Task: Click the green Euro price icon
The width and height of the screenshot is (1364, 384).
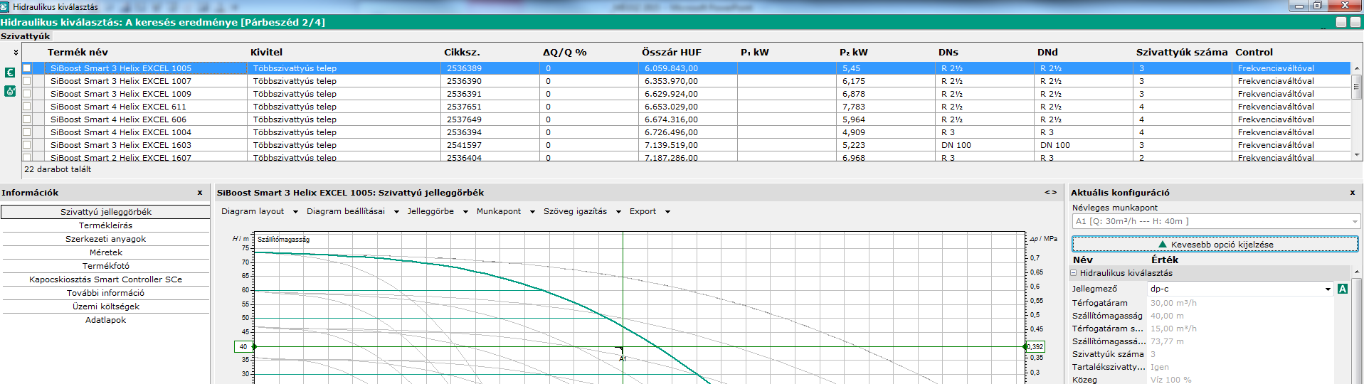Action: (x=10, y=73)
